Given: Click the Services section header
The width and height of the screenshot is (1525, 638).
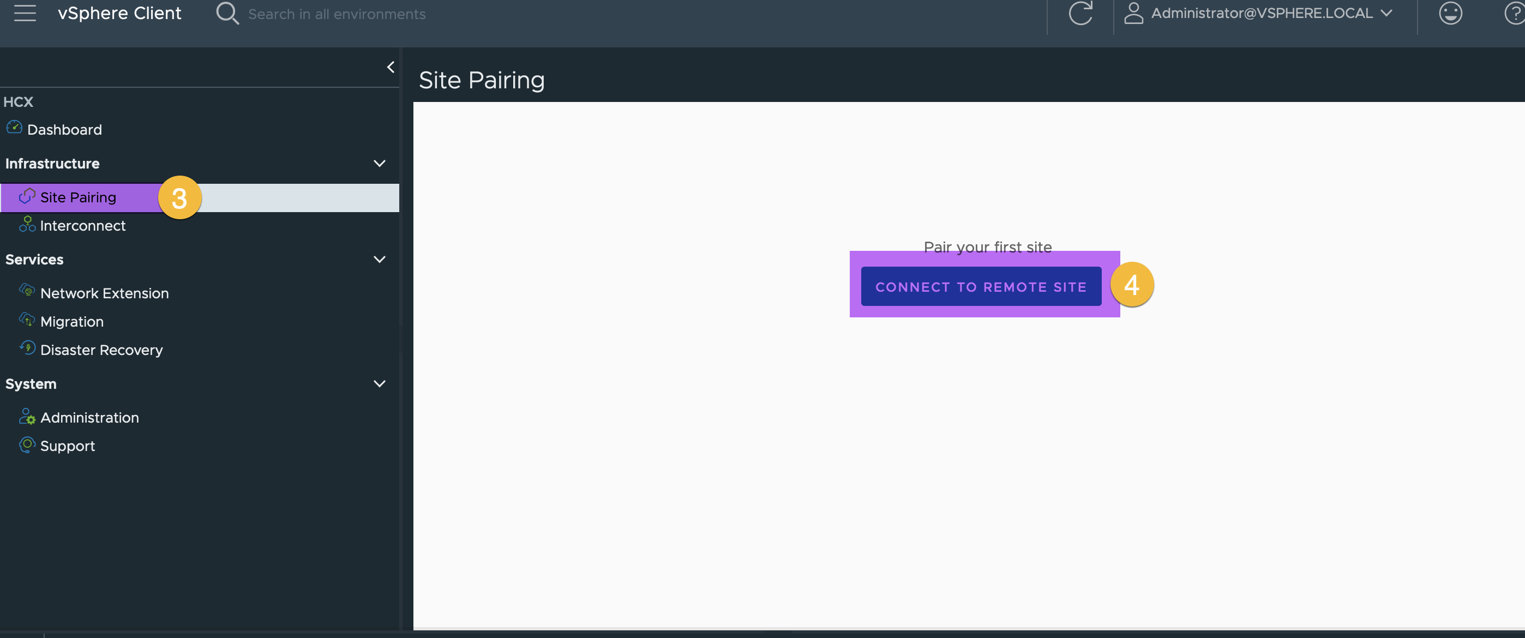Looking at the screenshot, I should [x=34, y=259].
